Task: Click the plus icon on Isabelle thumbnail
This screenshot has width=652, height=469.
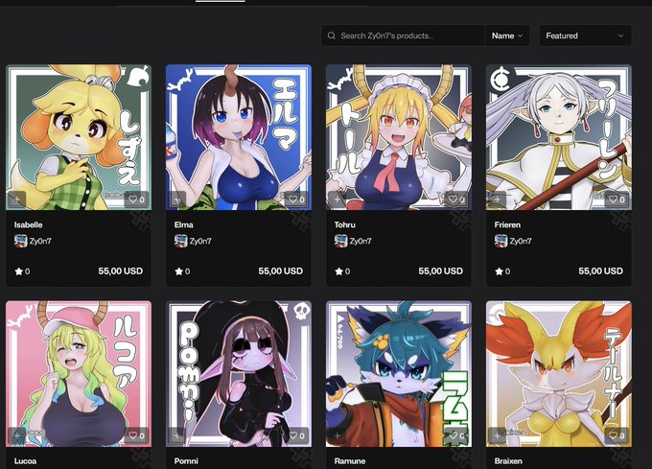Action: click(x=17, y=199)
